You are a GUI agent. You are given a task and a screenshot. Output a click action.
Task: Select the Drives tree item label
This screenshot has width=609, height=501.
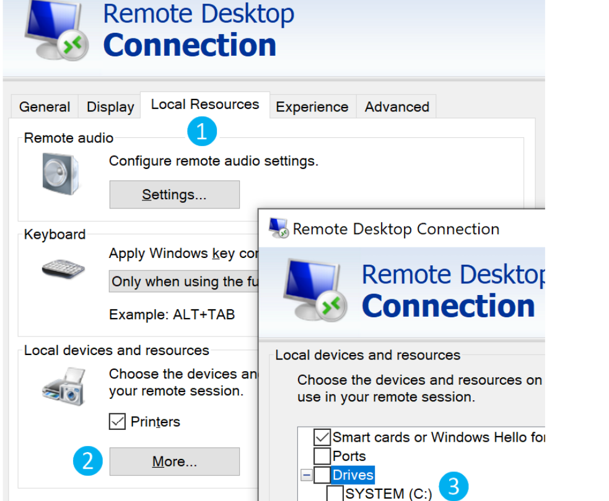coord(353,474)
